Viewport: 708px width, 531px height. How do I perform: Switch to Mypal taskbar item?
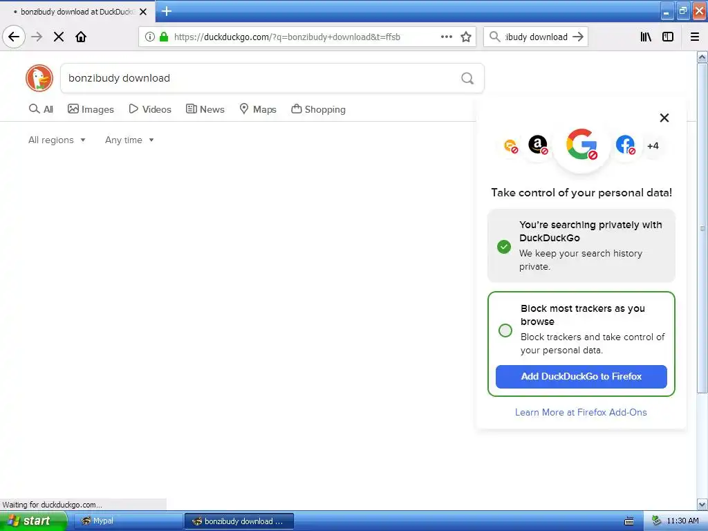pyautogui.click(x=128, y=521)
